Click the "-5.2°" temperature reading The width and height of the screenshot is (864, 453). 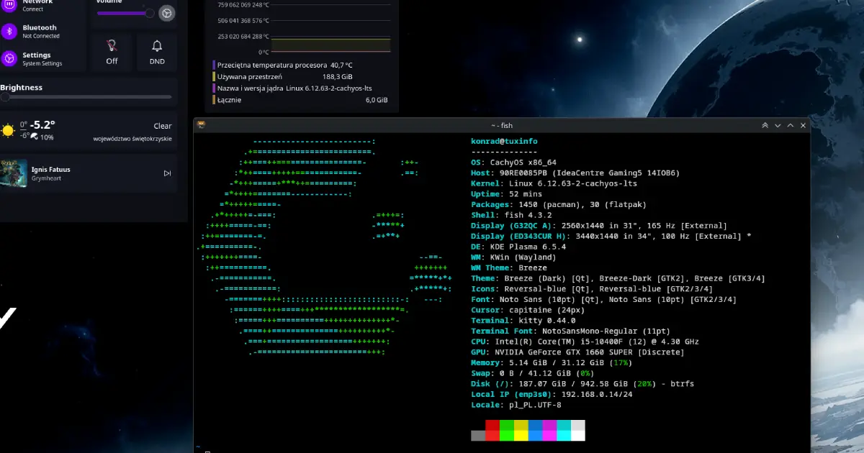42,124
